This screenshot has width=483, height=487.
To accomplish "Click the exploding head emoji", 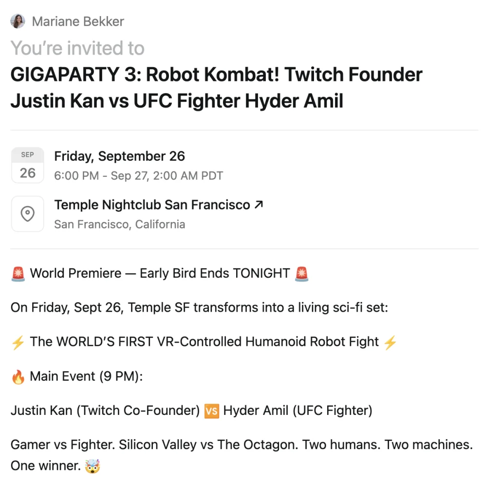I will (x=92, y=466).
